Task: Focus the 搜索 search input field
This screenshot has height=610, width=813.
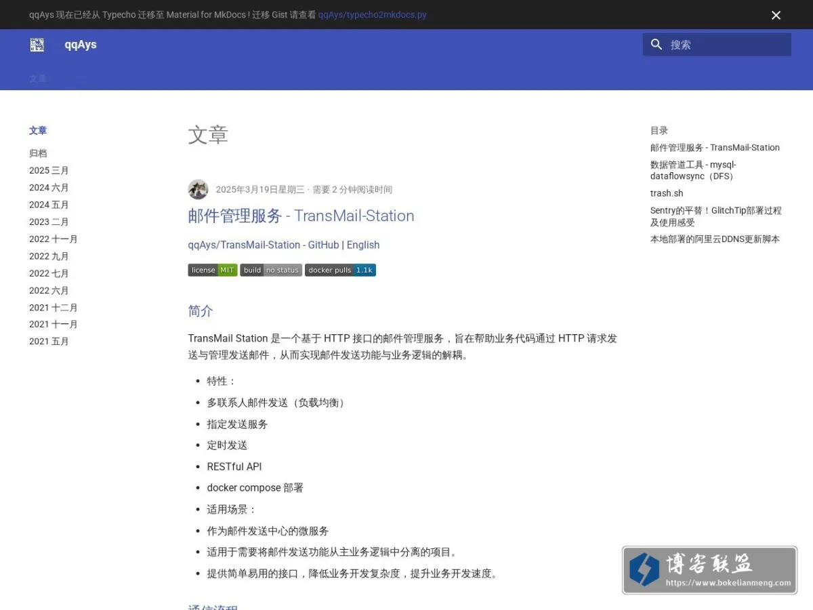Action: point(717,45)
